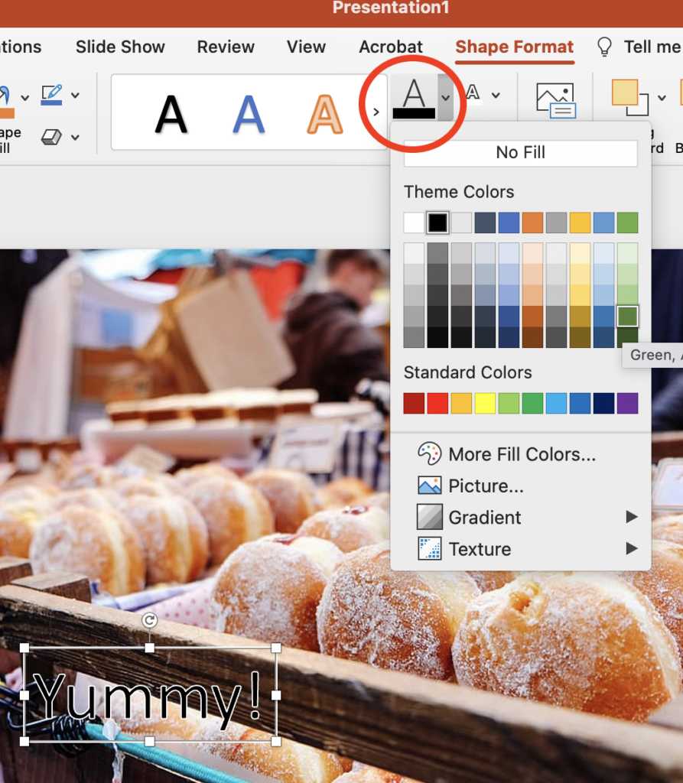
Task: Select the blue WordArt text style
Action: click(248, 112)
